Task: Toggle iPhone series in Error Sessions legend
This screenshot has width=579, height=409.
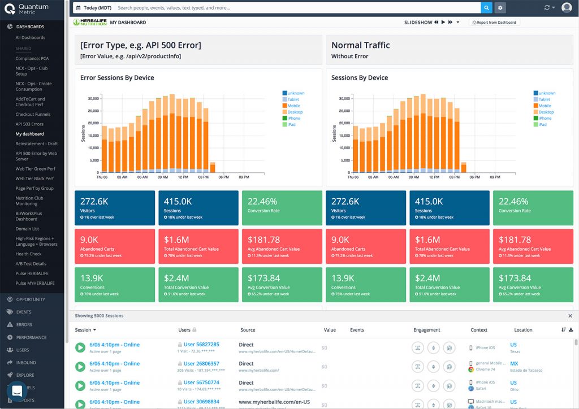Action: point(291,119)
